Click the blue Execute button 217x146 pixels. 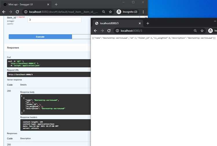tap(40, 37)
